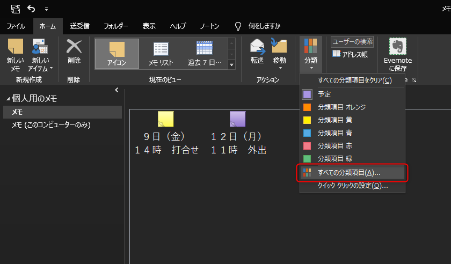Viewport: 451px width, 264px height.
Task: Apply the Green category (分類項目 緑)
Action: [x=352, y=158]
